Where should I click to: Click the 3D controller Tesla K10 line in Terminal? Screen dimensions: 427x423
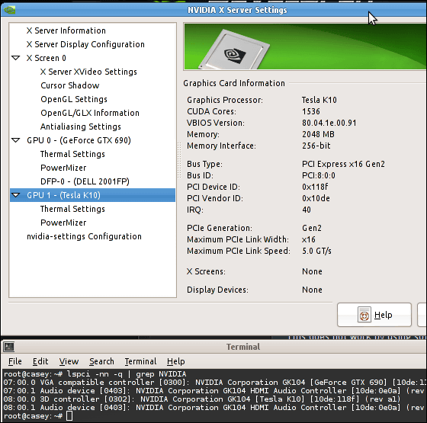(202, 399)
